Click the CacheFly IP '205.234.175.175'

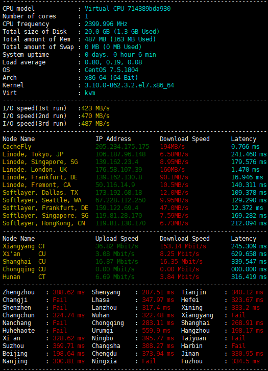pyautogui.click(x=122, y=147)
